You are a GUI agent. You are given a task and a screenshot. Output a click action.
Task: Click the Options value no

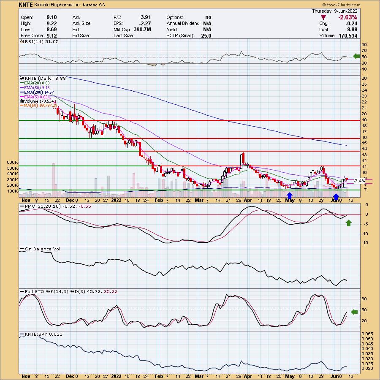coord(208,17)
